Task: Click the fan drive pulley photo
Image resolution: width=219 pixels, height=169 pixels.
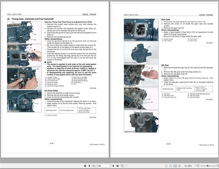Action: coord(24,101)
